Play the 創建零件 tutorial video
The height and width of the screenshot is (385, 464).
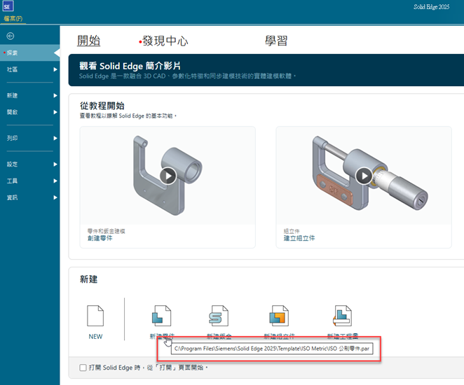[x=168, y=176]
